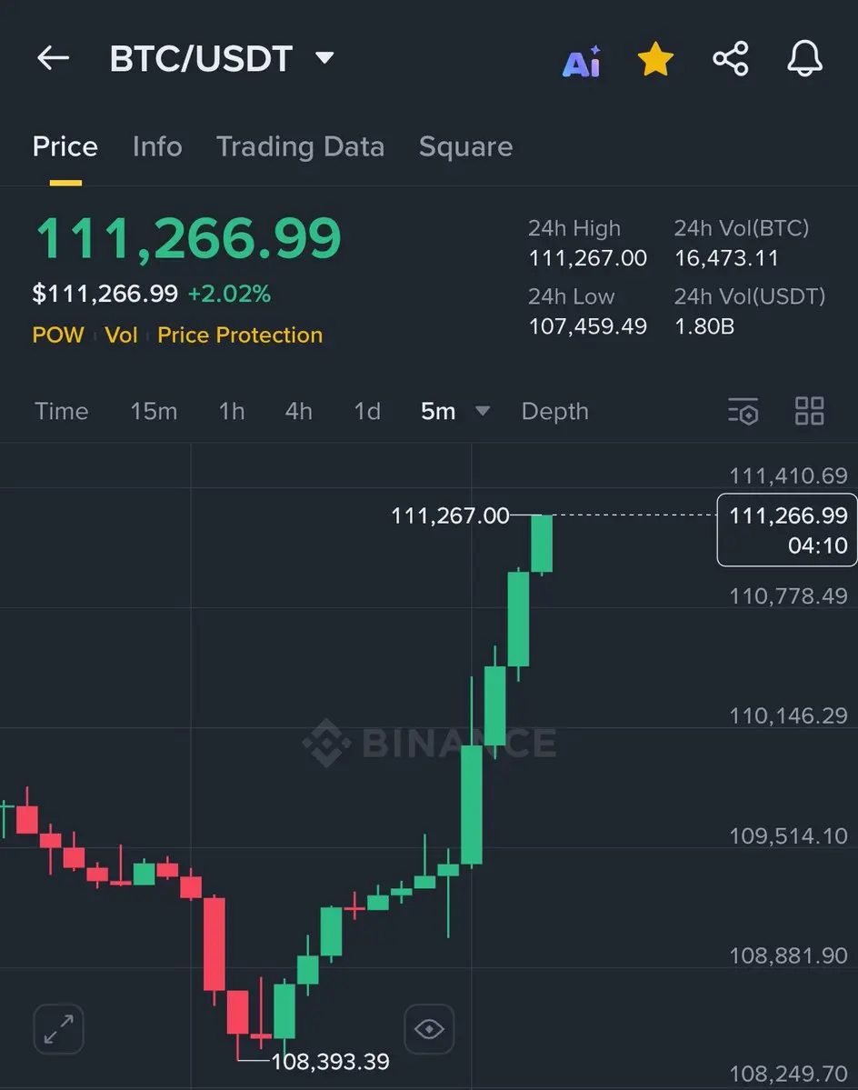Viewport: 858px width, 1090px height.
Task: Toggle the yellow favorite star
Action: pyautogui.click(x=655, y=58)
